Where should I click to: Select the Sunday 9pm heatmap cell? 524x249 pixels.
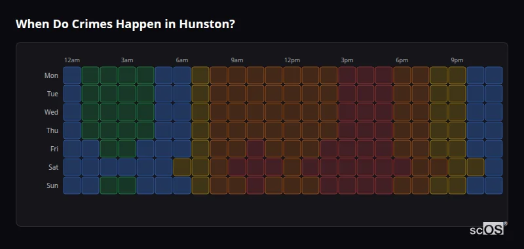pos(457,185)
